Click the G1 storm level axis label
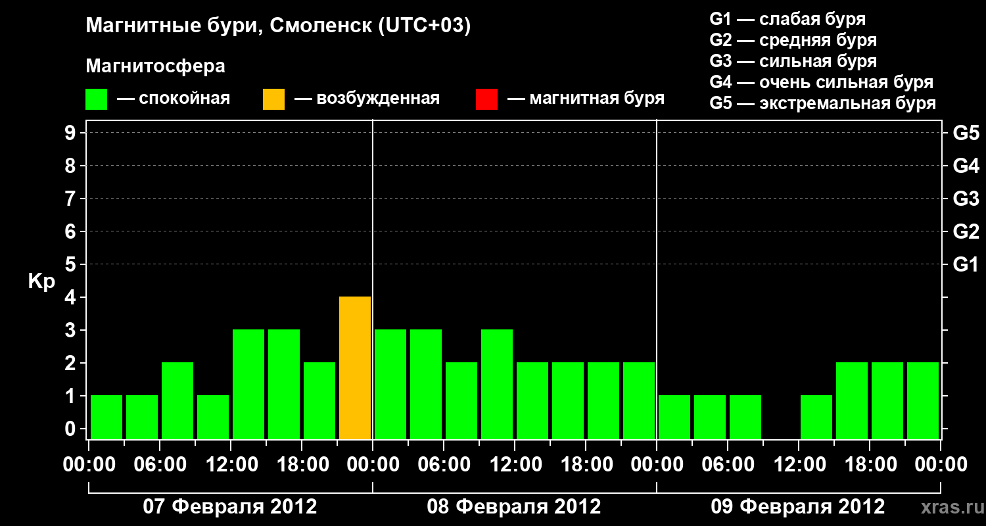 (x=966, y=264)
